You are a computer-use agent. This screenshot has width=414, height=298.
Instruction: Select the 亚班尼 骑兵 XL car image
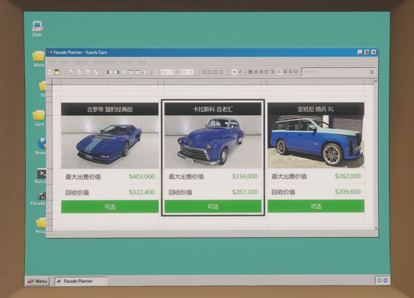(316, 142)
